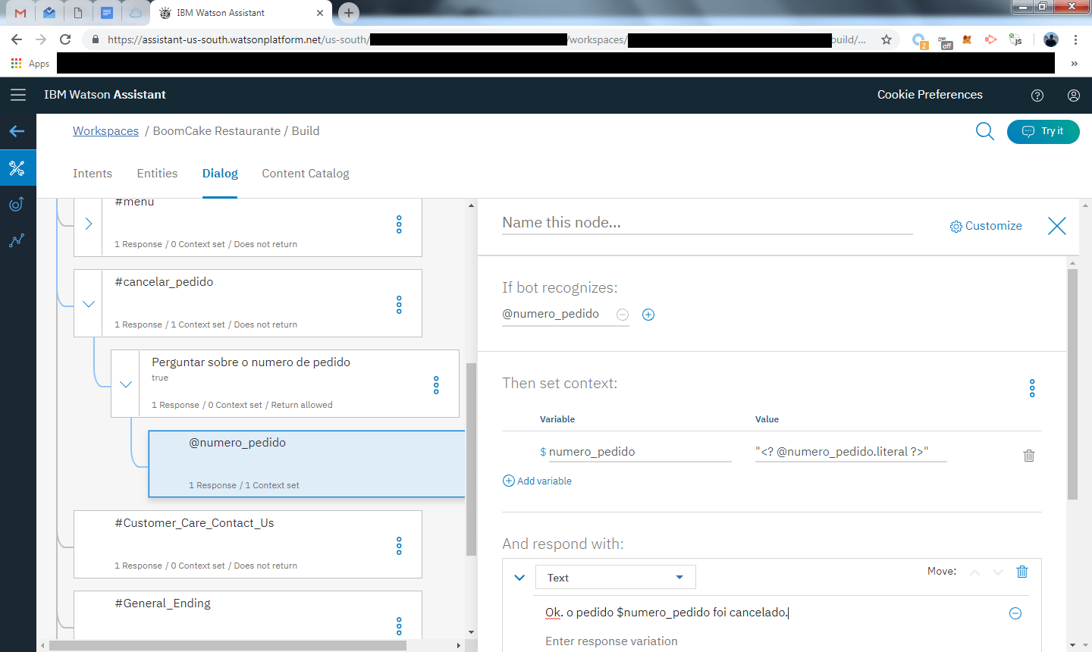Click the node editor vertical scrollbar
This screenshot has height=652, width=1092.
(x=1072, y=384)
